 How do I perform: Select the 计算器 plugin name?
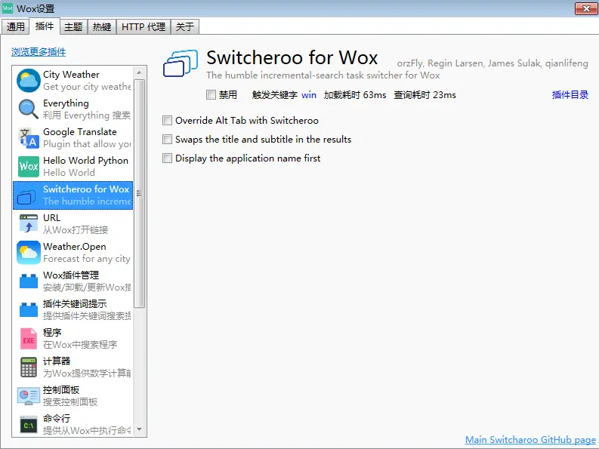(x=57, y=361)
